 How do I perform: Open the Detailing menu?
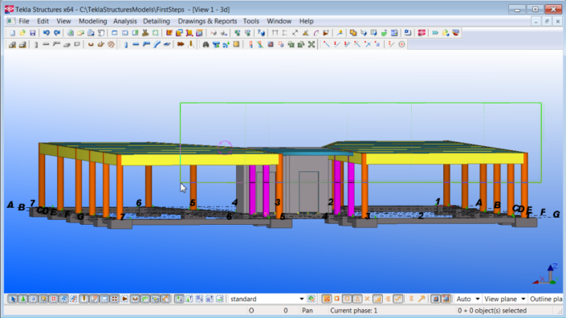point(157,21)
